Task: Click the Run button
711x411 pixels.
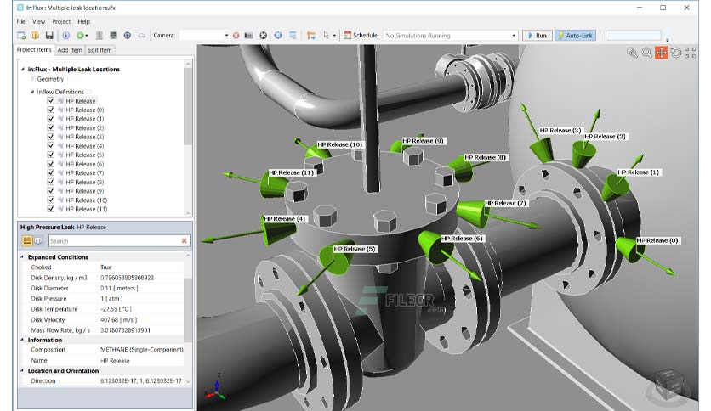Action: pos(537,36)
